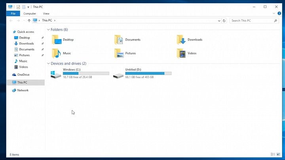The width and height of the screenshot is (285, 160).
Task: Open the address bar history dropdown
Action: click(x=219, y=21)
